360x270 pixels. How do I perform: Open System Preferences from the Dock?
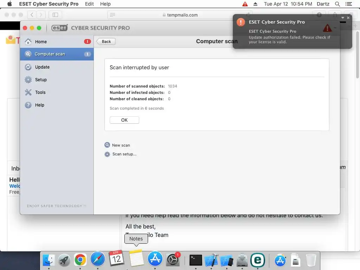[173, 259]
